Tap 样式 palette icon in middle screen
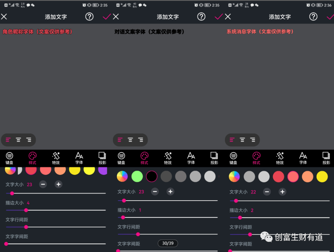 [144, 158]
